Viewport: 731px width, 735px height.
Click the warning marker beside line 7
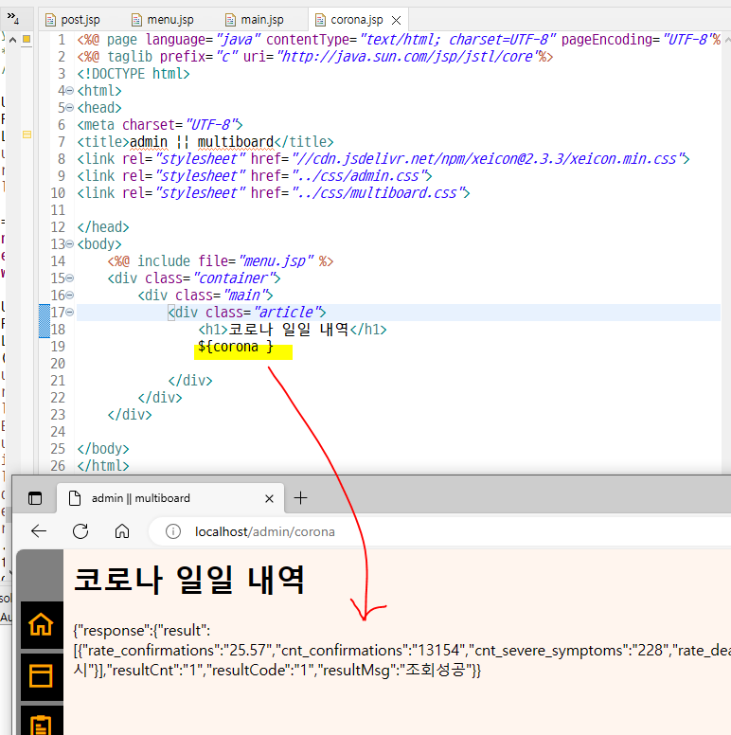pyautogui.click(x=27, y=134)
